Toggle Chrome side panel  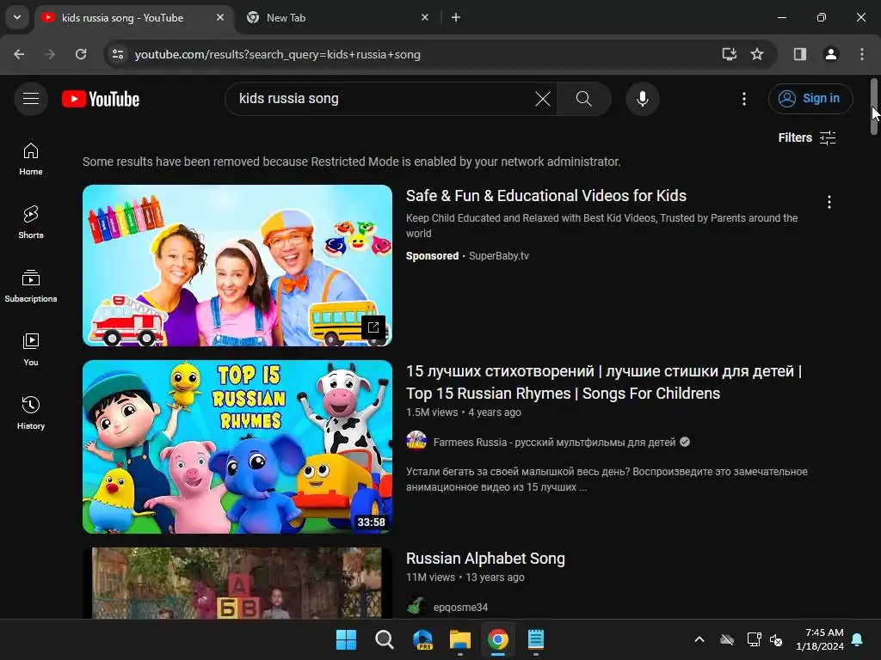(800, 54)
